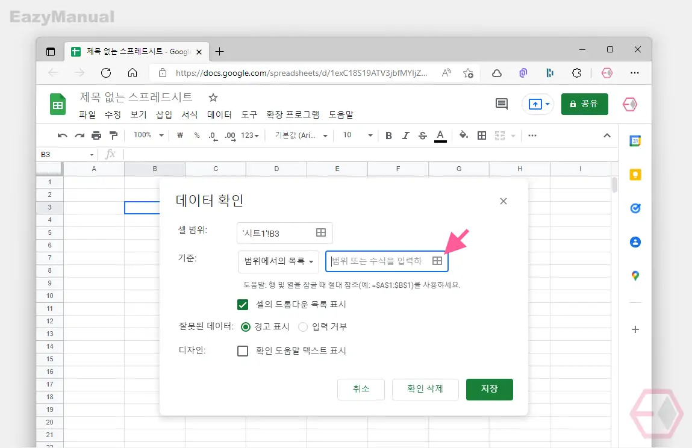This screenshot has height=448, width=692.
Task: Refresh the browser page
Action: [106, 73]
